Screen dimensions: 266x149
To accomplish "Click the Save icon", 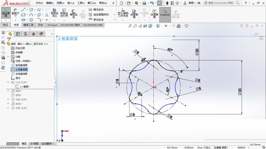I will [x=136, y=3].
